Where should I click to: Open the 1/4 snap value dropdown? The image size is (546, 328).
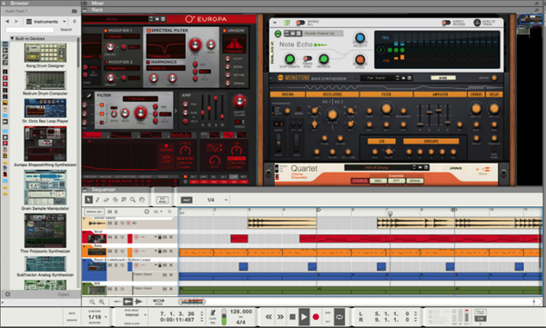tap(226, 200)
